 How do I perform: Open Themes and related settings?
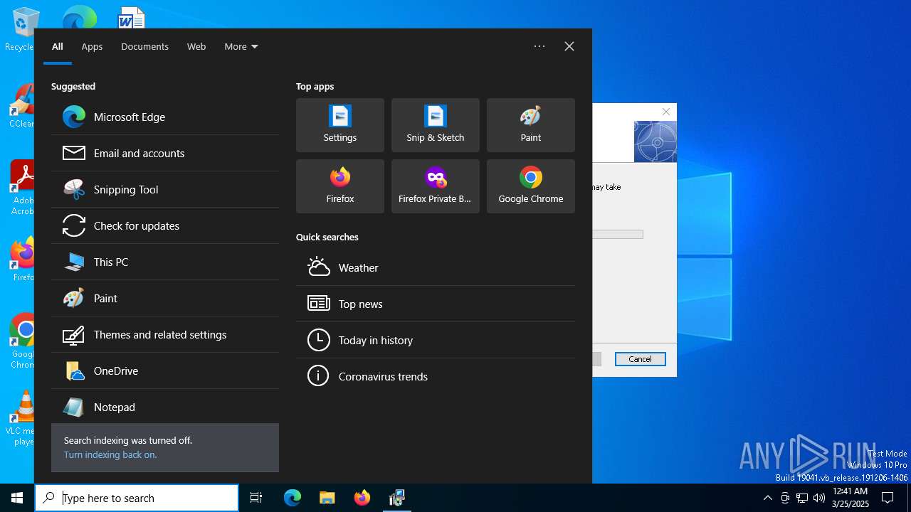pyautogui.click(x=165, y=334)
